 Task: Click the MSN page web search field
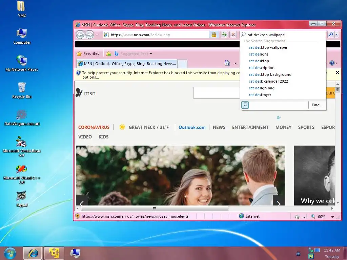pos(217,93)
